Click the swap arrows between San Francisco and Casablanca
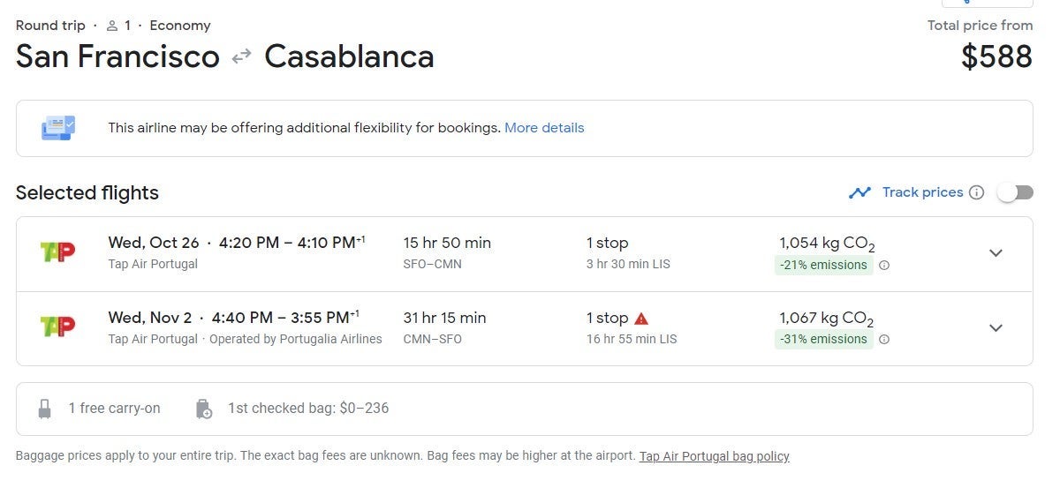The height and width of the screenshot is (488, 1060). coord(241,57)
